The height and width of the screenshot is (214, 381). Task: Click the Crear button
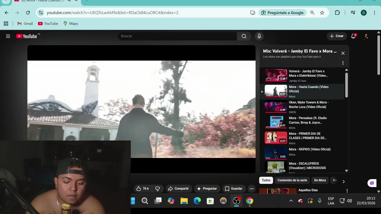[337, 36]
